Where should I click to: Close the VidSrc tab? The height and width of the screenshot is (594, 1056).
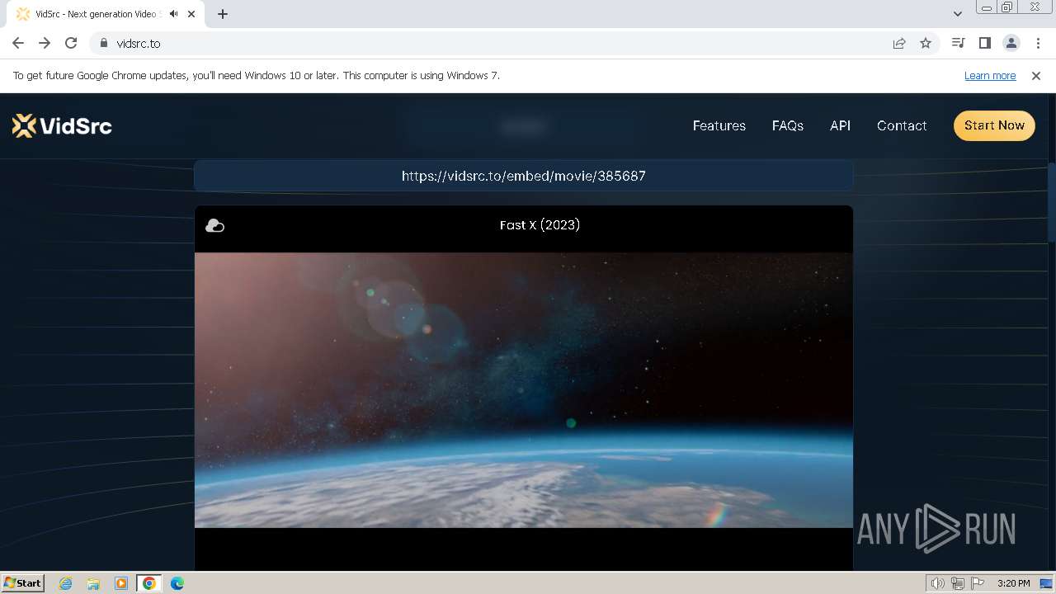pyautogui.click(x=192, y=14)
